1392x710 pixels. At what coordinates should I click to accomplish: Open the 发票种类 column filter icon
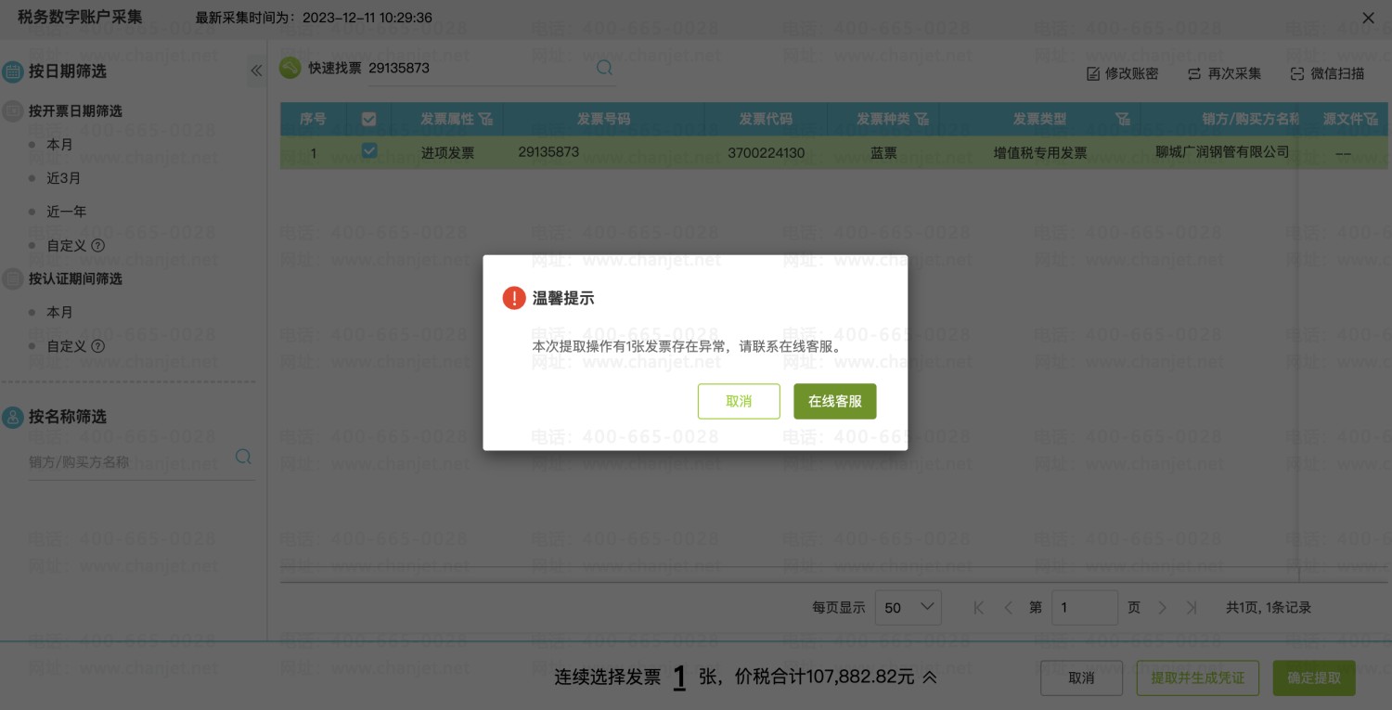point(922,119)
